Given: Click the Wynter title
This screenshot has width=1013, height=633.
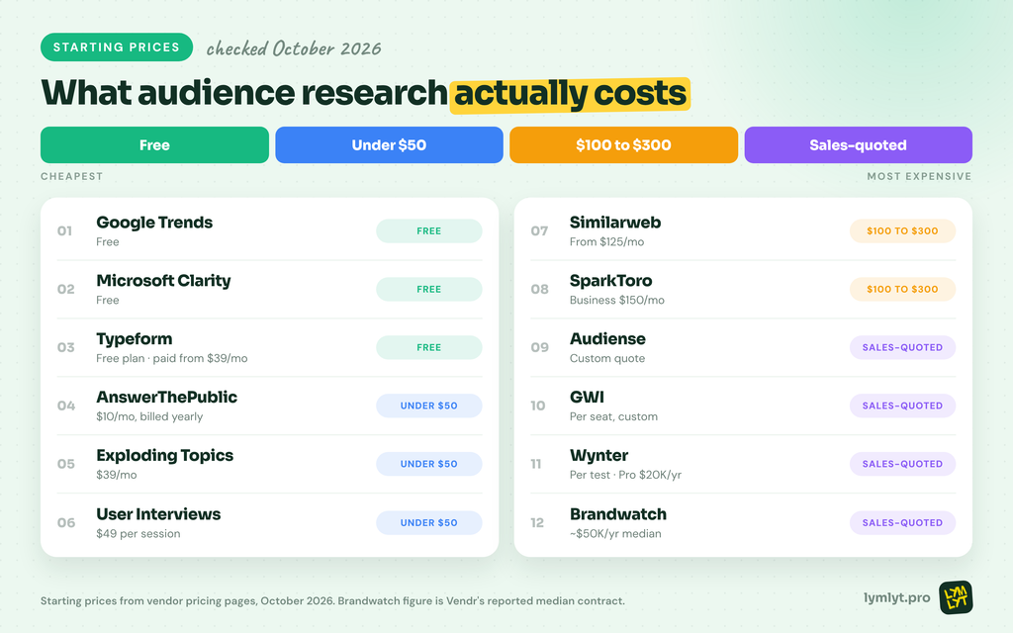Looking at the screenshot, I should [599, 455].
